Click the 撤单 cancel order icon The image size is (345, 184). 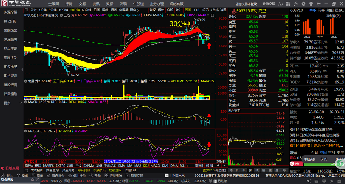click(x=34, y=176)
